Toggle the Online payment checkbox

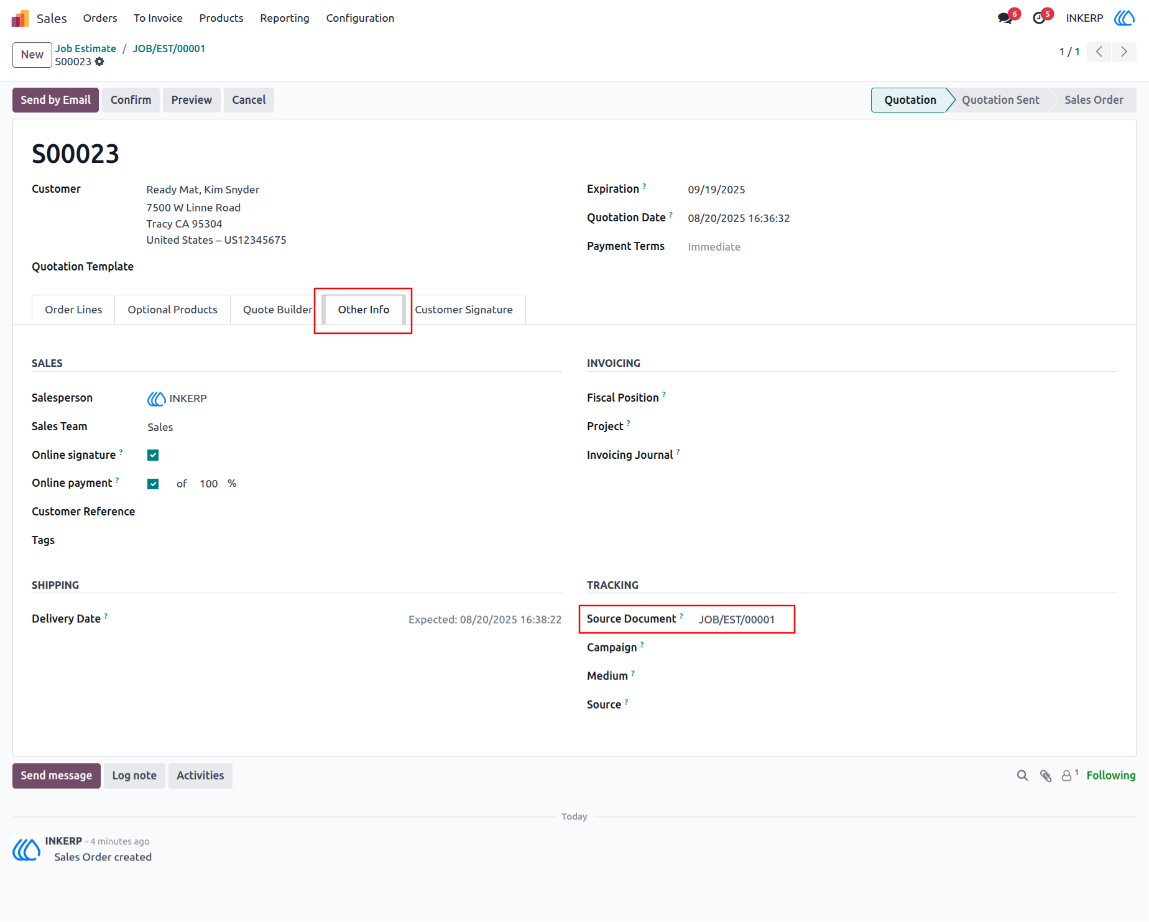click(x=153, y=484)
